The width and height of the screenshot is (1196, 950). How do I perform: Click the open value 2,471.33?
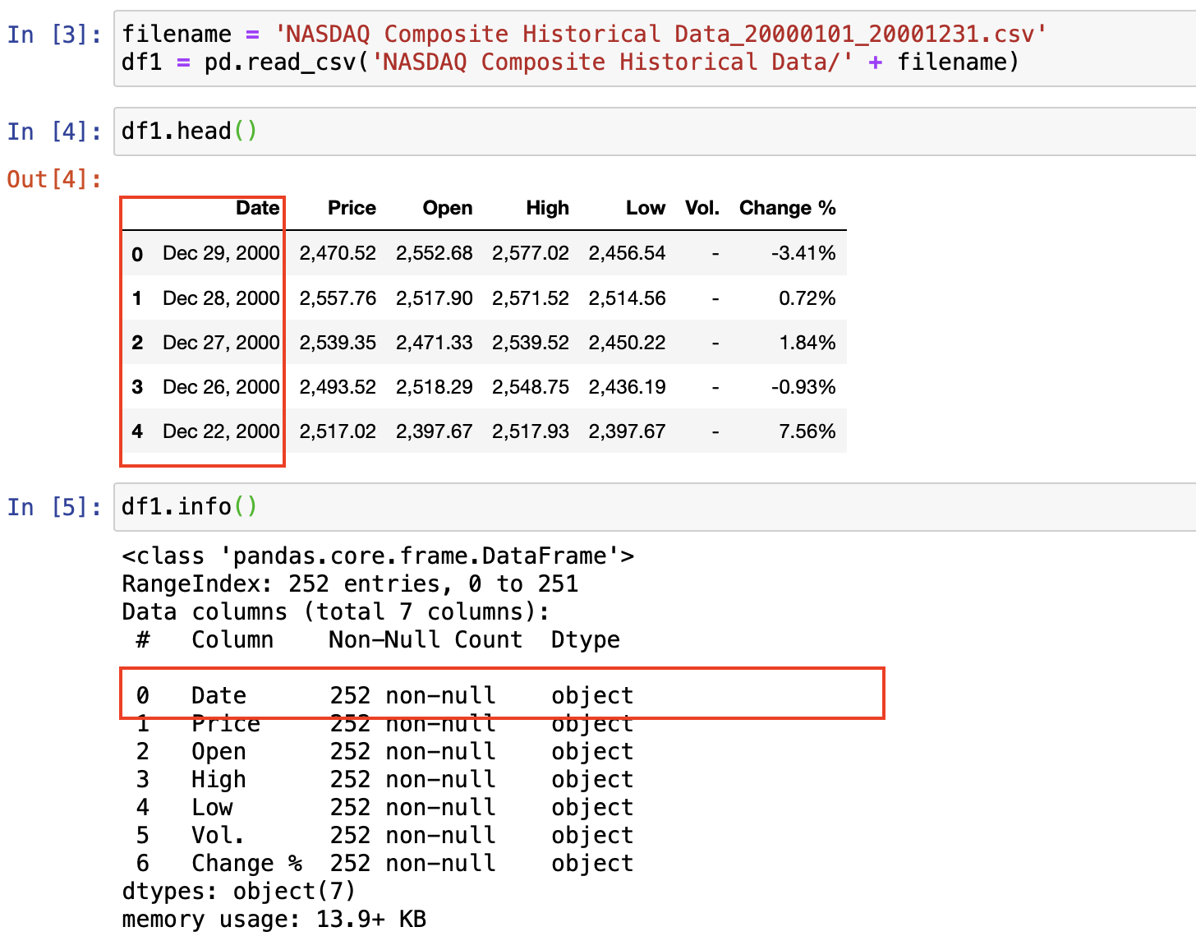point(435,342)
